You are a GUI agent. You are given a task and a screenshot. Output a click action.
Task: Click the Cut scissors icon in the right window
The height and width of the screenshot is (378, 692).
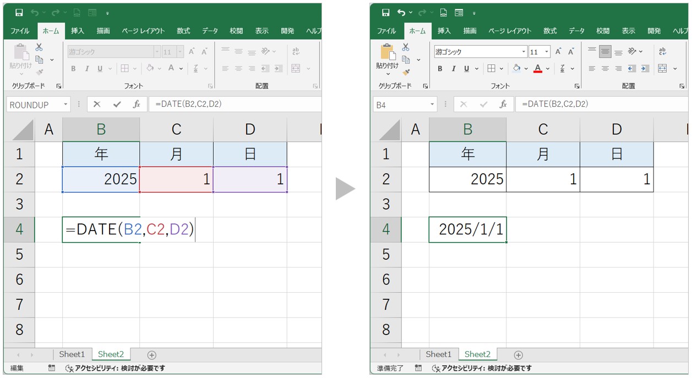[406, 47]
